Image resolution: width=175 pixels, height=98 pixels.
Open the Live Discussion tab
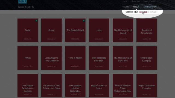coord(150,7)
